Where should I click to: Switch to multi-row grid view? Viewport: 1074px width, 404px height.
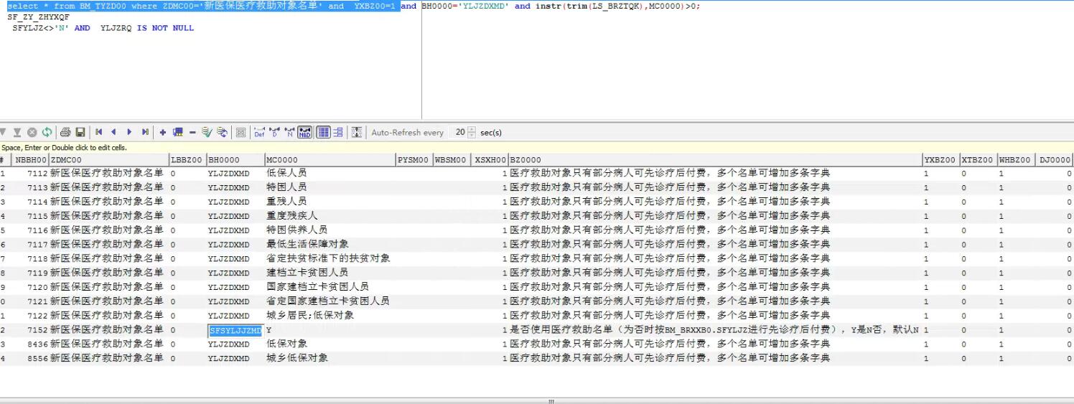point(323,133)
